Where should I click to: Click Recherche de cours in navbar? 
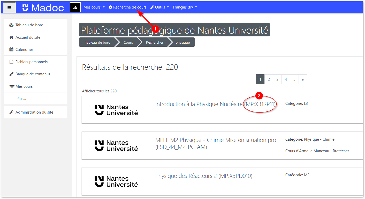tap(127, 7)
